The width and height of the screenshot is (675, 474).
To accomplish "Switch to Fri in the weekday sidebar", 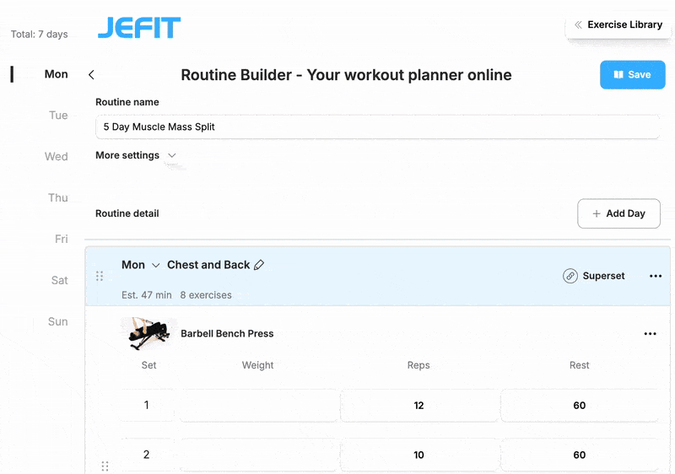I will point(61,239).
